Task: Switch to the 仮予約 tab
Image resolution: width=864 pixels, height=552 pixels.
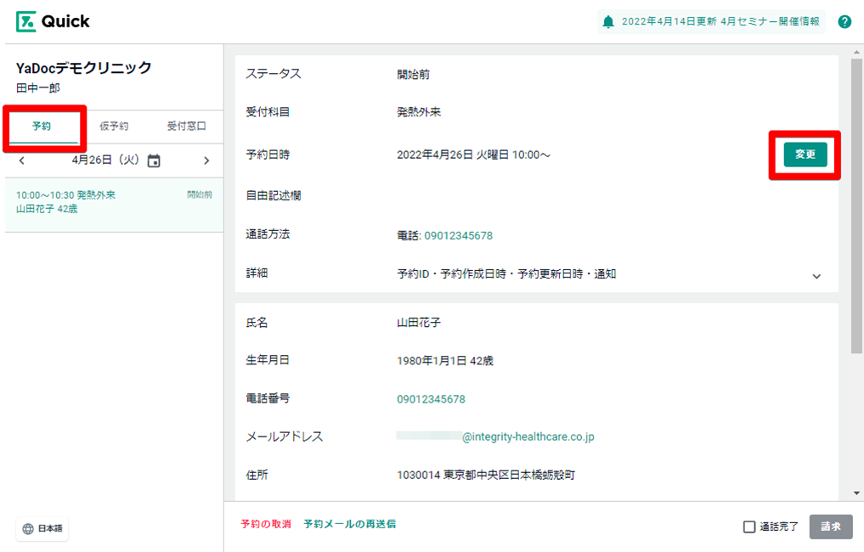Action: click(x=114, y=127)
